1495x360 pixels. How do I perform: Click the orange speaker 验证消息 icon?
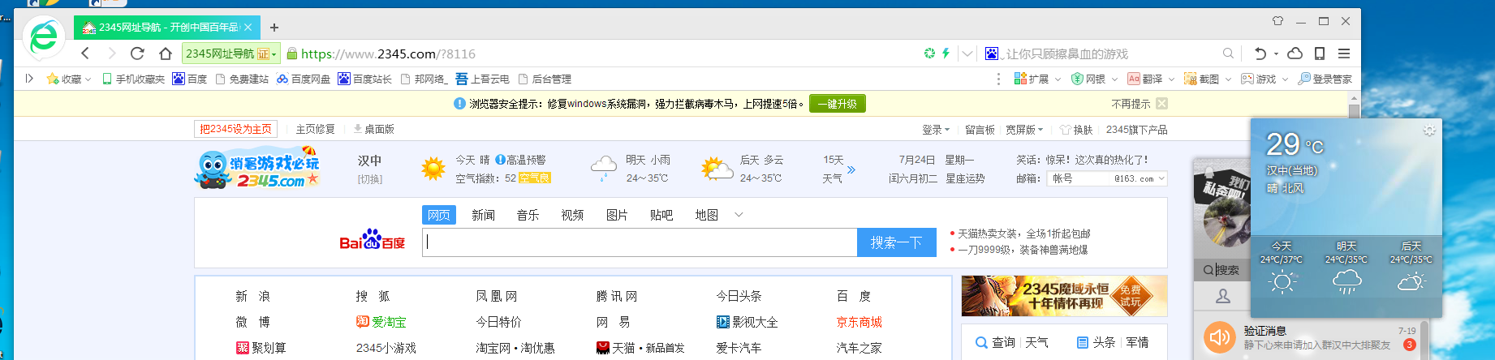pos(1219,337)
